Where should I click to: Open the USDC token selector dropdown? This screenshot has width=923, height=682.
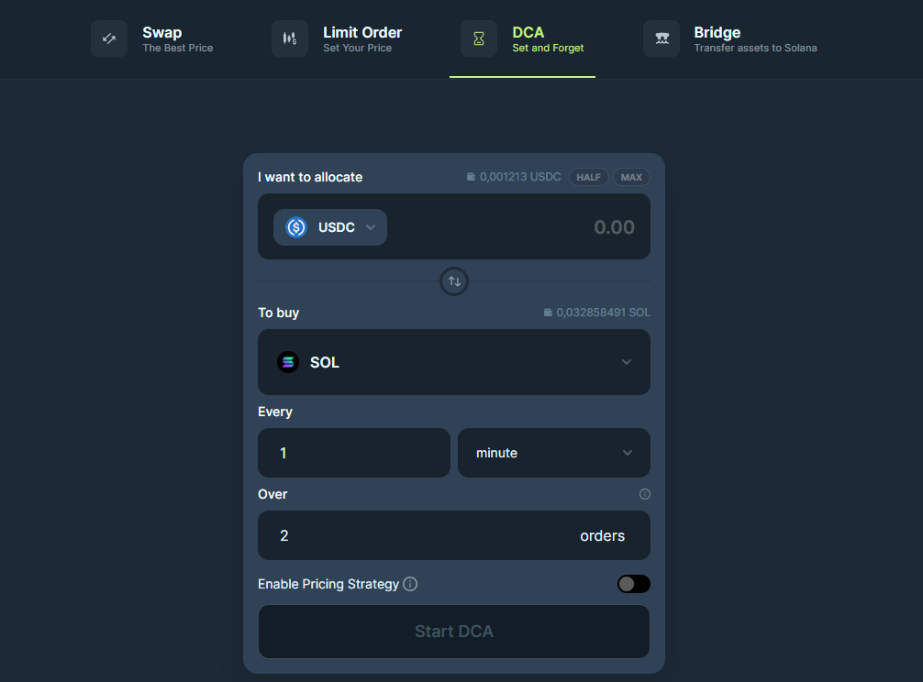(329, 227)
